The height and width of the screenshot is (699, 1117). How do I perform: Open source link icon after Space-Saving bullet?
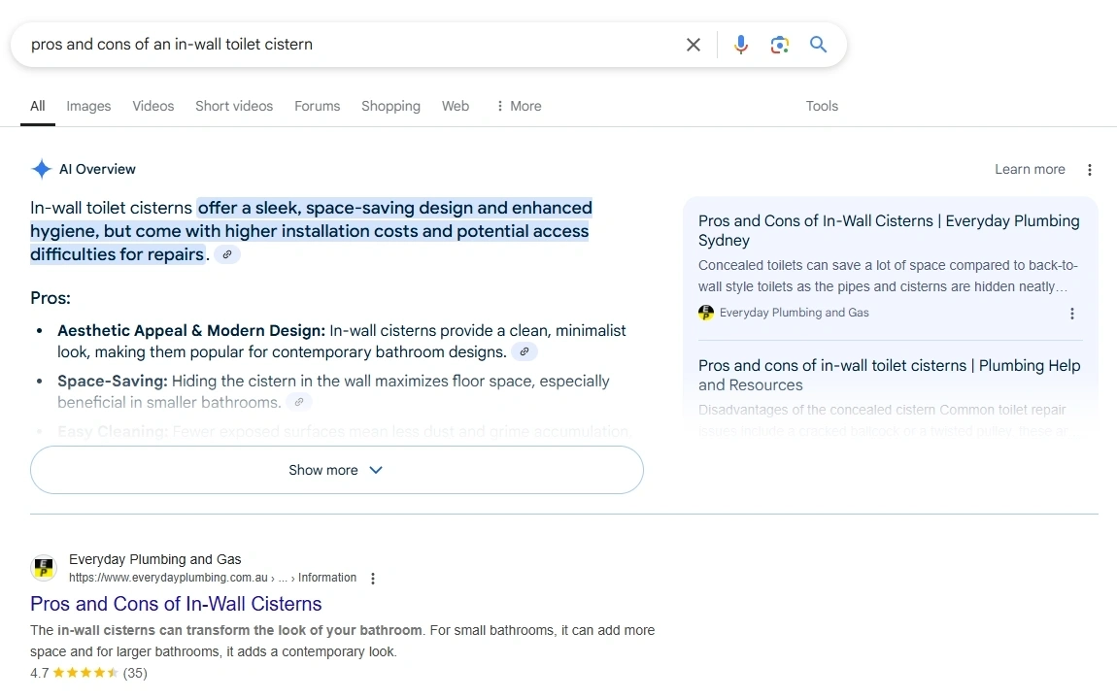(x=299, y=402)
